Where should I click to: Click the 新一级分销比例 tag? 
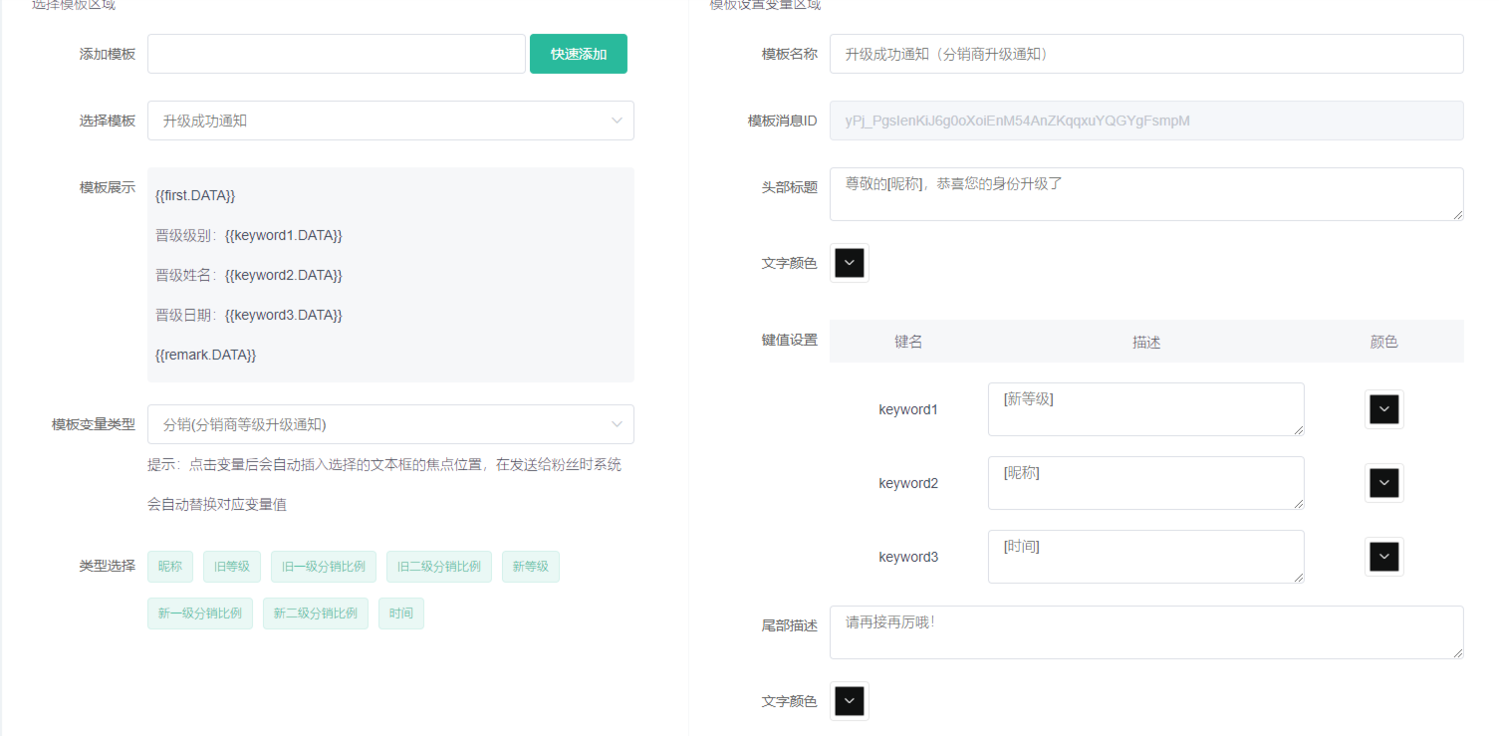click(x=200, y=613)
